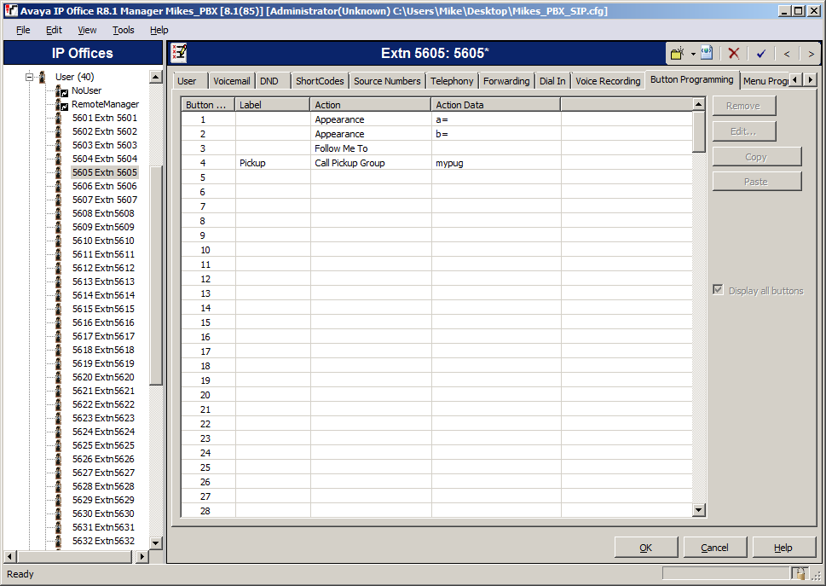Image resolution: width=826 pixels, height=586 pixels.
Task: Click the tab strip scroll-right arrow
Action: [x=810, y=79]
